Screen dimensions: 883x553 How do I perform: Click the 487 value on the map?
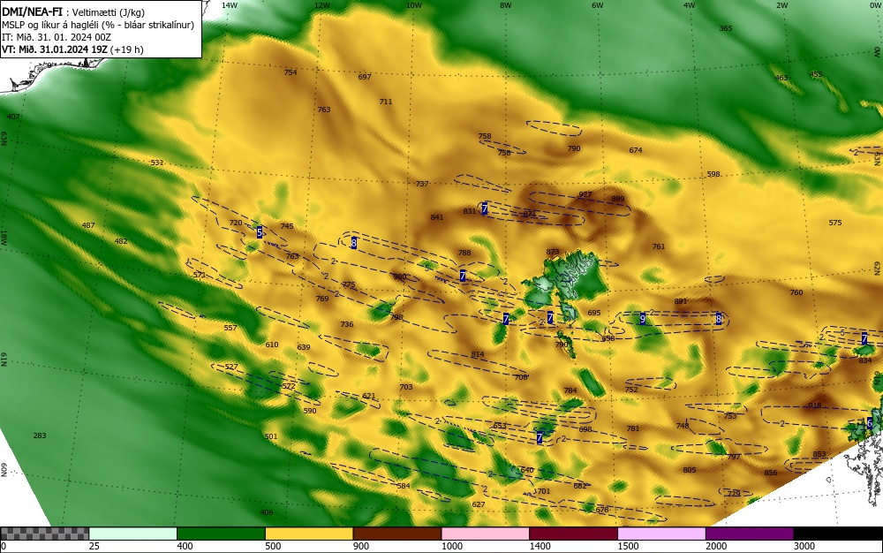tap(87, 225)
